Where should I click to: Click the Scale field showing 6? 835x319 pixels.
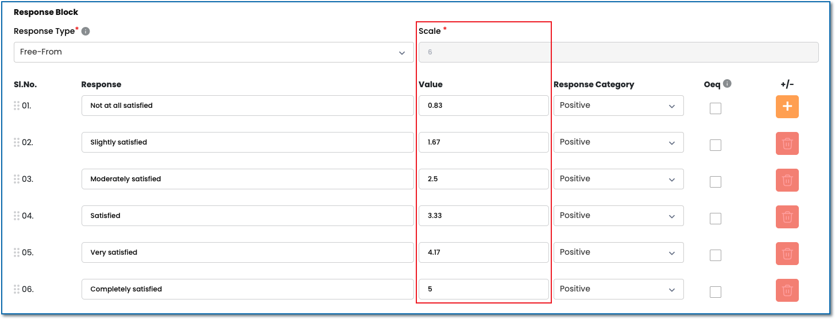pos(618,52)
